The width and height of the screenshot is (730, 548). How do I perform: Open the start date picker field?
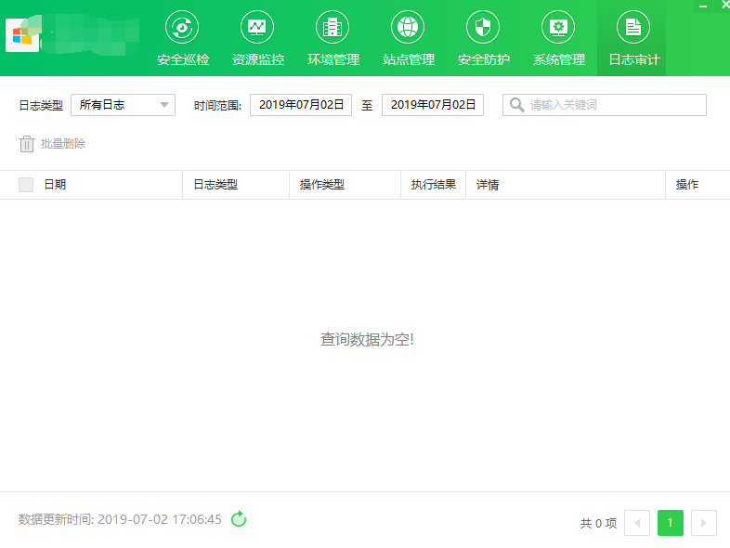(x=301, y=105)
